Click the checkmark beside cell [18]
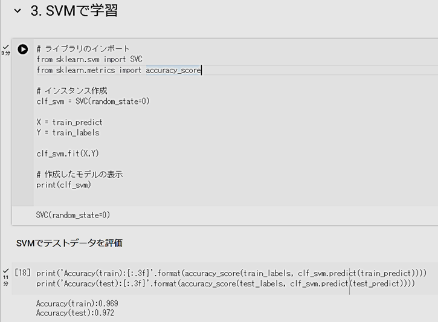438x322 pixels. [x=5, y=271]
